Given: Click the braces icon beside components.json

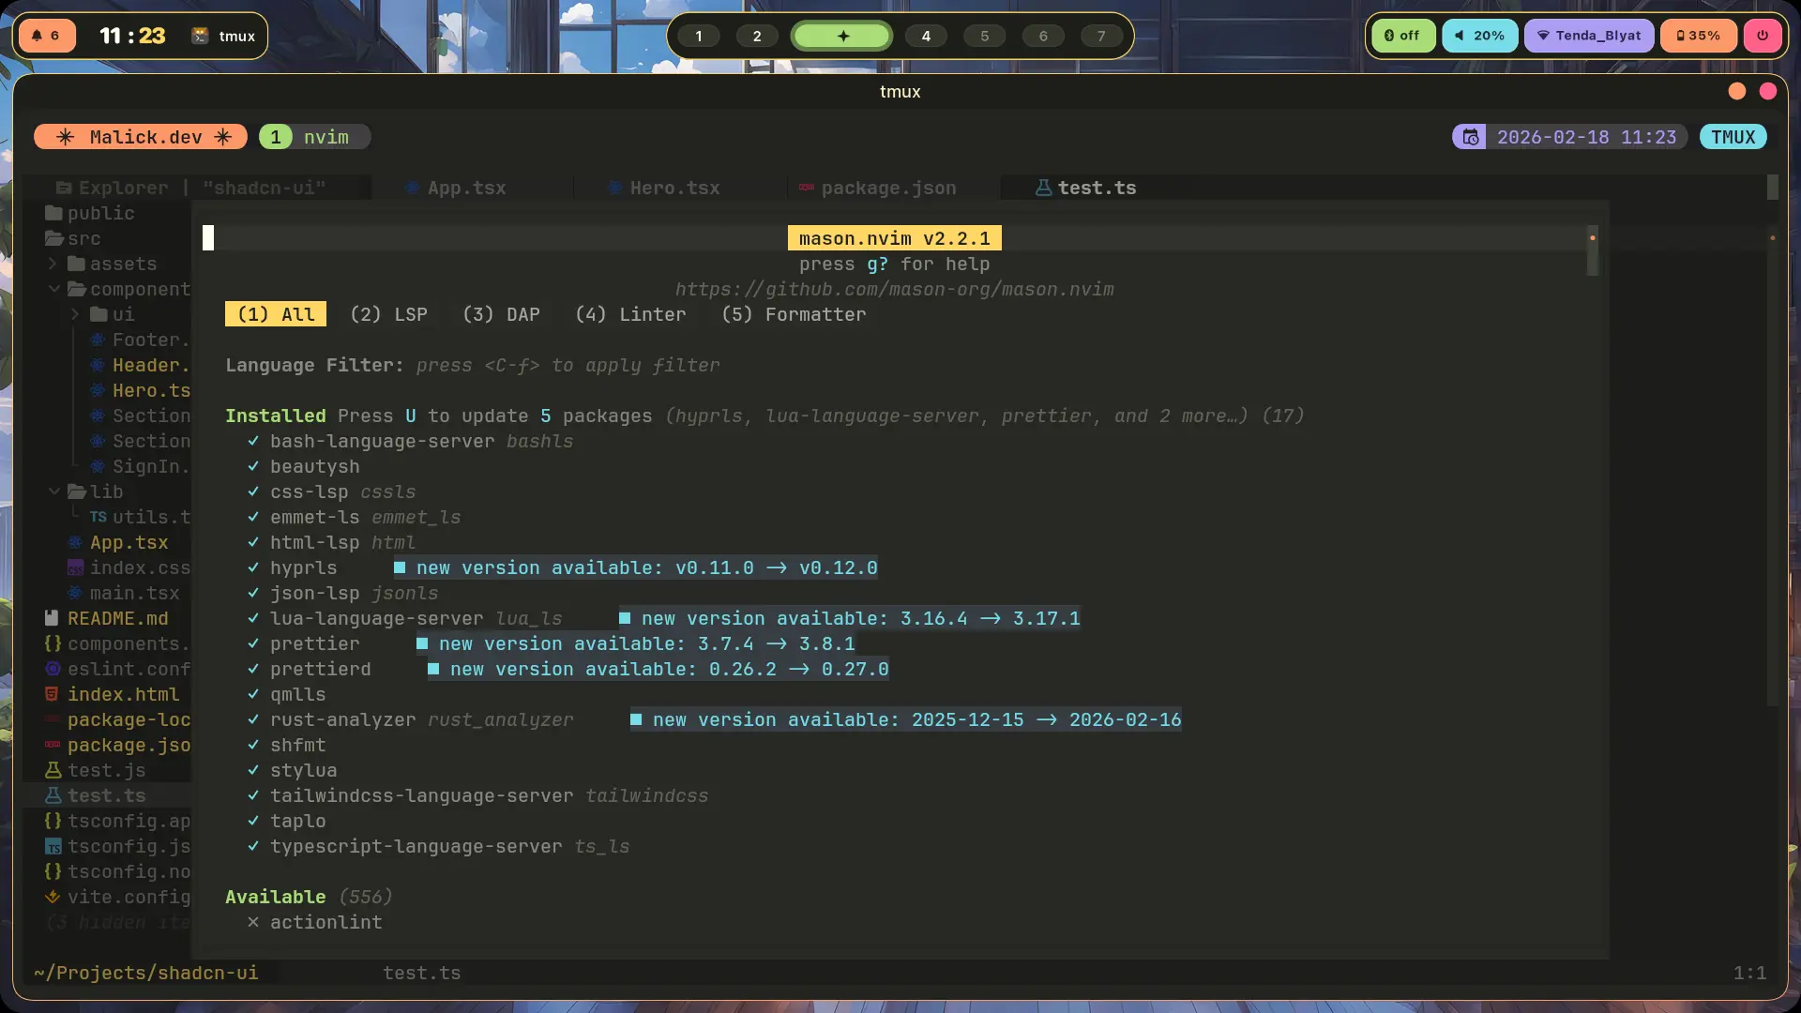Looking at the screenshot, I should (x=53, y=643).
